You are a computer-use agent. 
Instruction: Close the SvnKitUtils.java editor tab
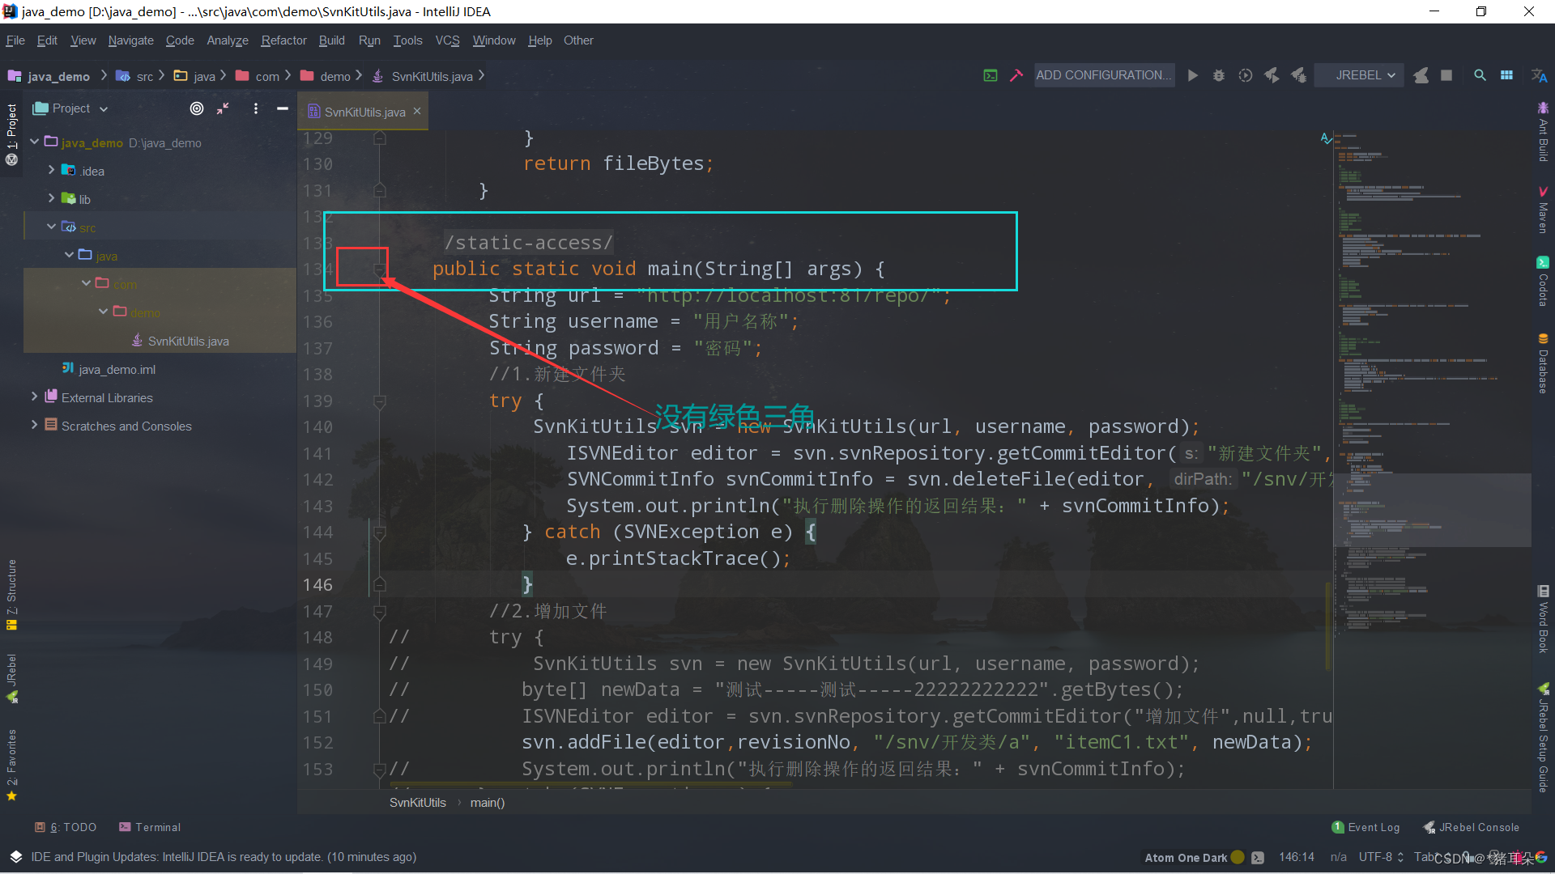[417, 112]
